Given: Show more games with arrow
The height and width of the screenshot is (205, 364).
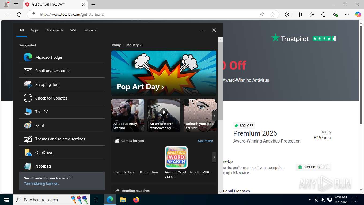Looking at the screenshot, I should pyautogui.click(x=214, y=157).
